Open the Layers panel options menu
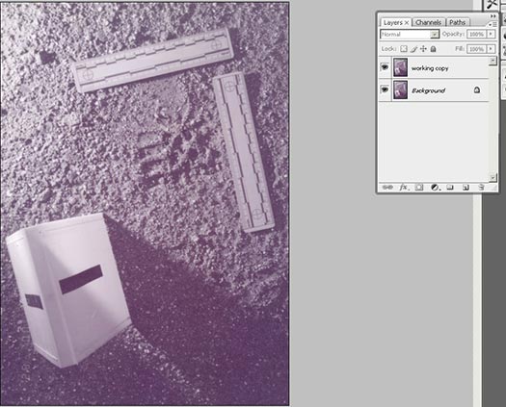506x407 pixels. (493, 24)
